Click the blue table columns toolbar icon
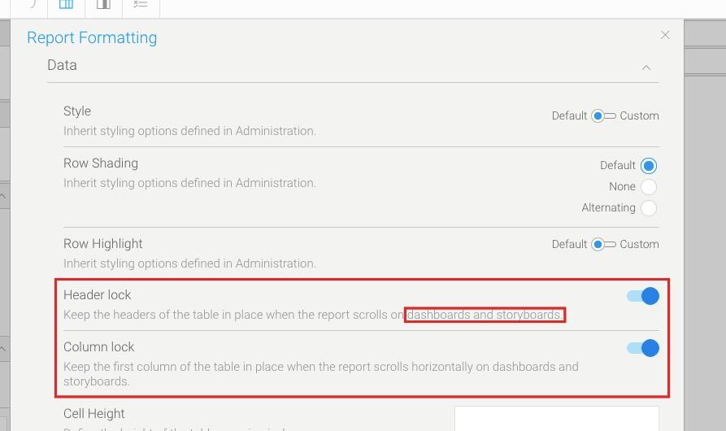 (x=66, y=5)
